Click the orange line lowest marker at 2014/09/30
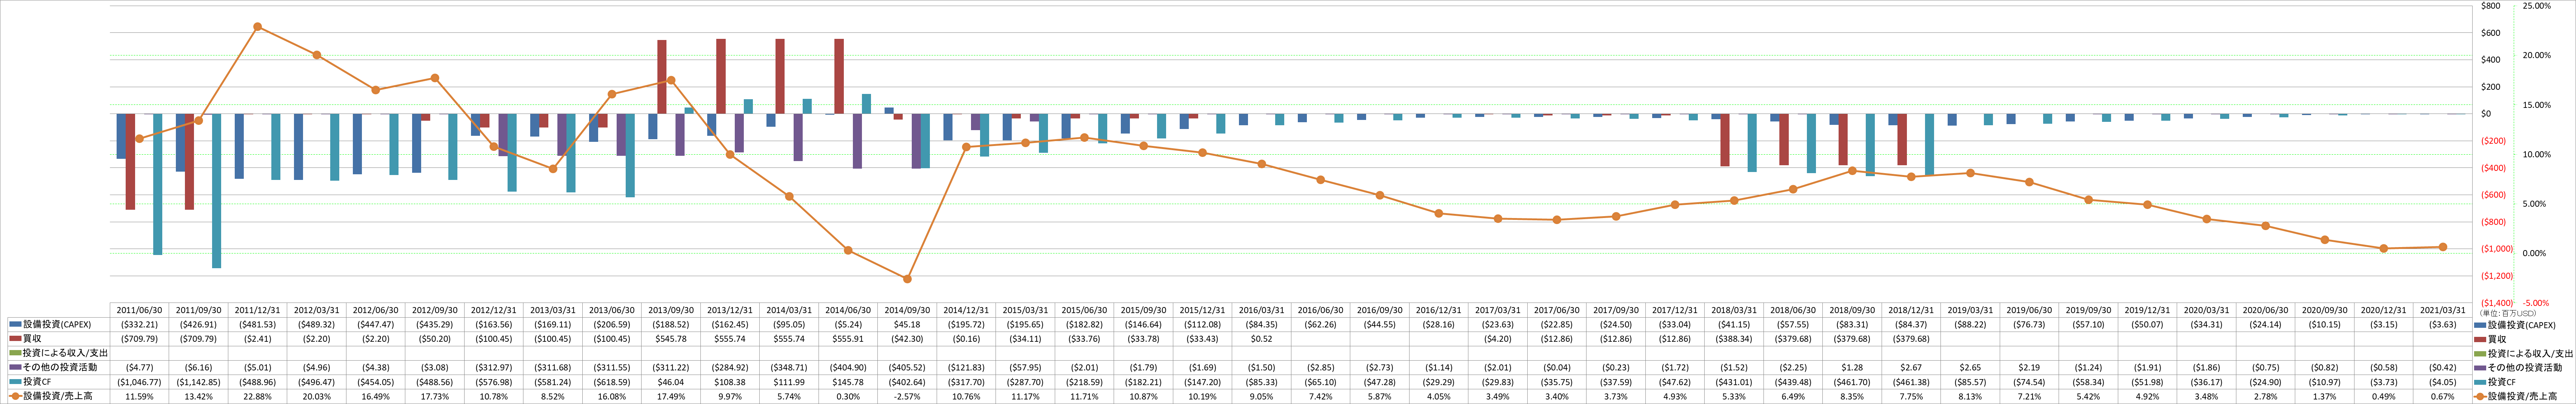2576x404 pixels. point(907,279)
